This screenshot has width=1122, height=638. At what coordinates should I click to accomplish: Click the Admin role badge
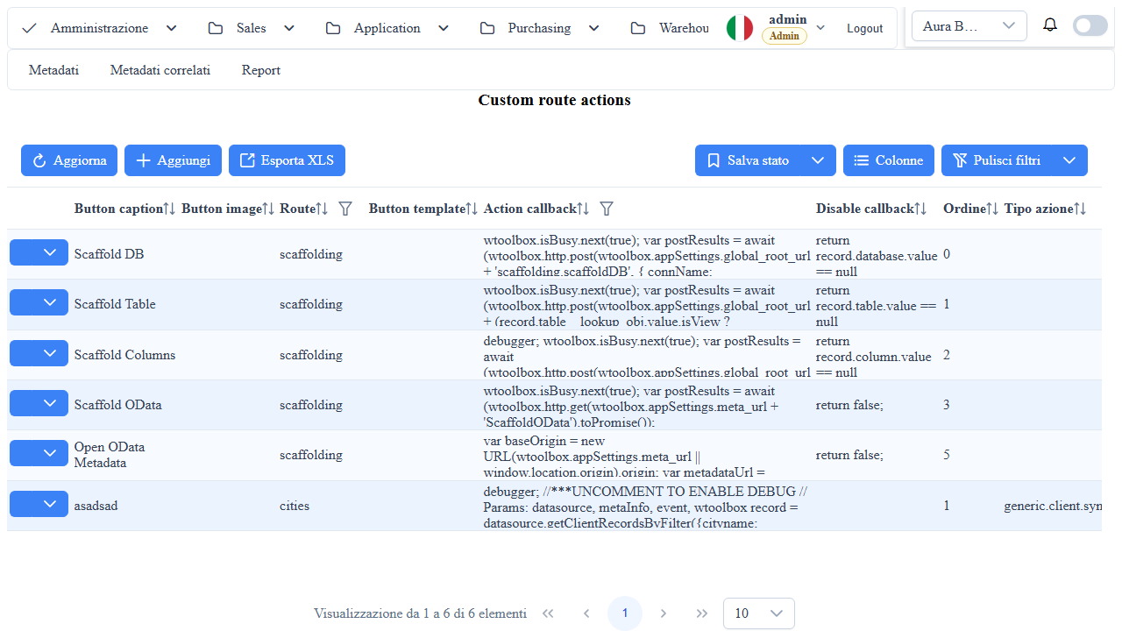pos(785,36)
